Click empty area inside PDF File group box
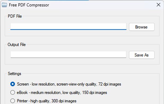Screen dimensions: 164x104 73,33
